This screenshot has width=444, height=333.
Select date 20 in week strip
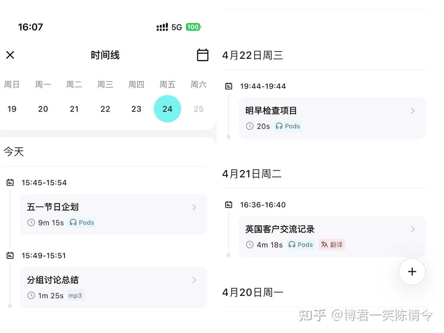pos(43,109)
